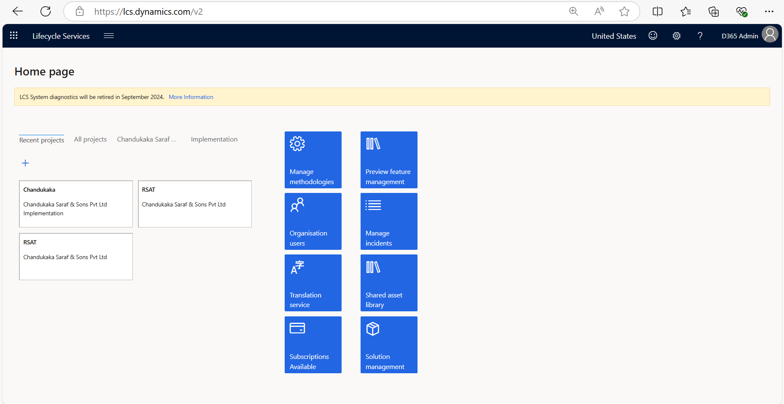
Task: Click the LCS System diagnostics retirement notice
Action: click(x=92, y=97)
